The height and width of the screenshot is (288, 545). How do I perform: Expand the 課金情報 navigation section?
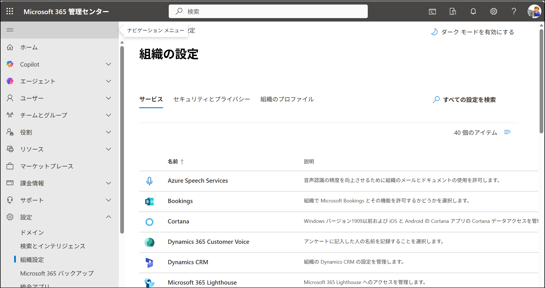[108, 183]
